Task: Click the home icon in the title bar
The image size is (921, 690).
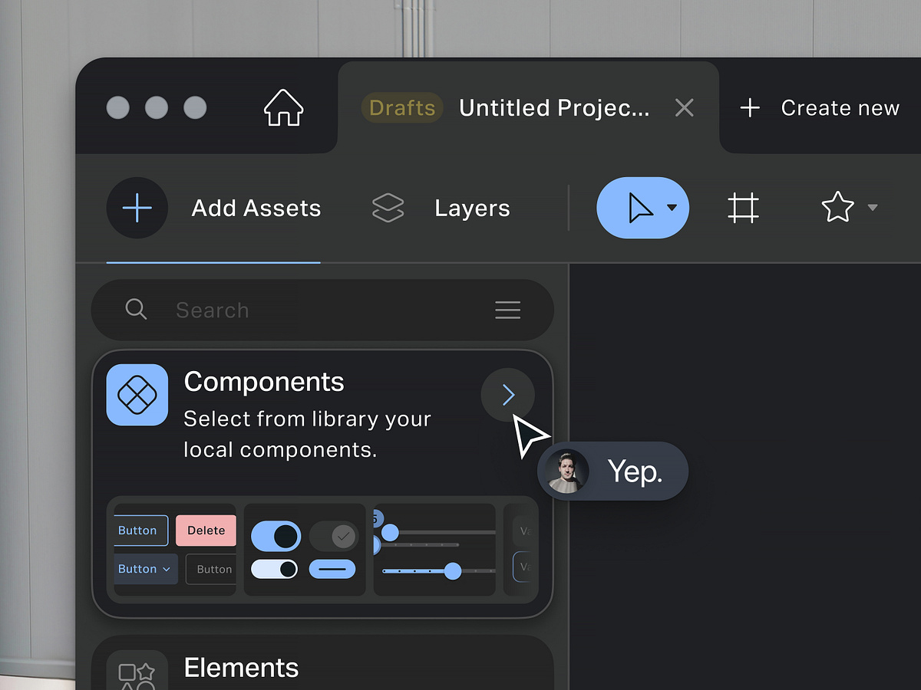Action: pos(282,108)
